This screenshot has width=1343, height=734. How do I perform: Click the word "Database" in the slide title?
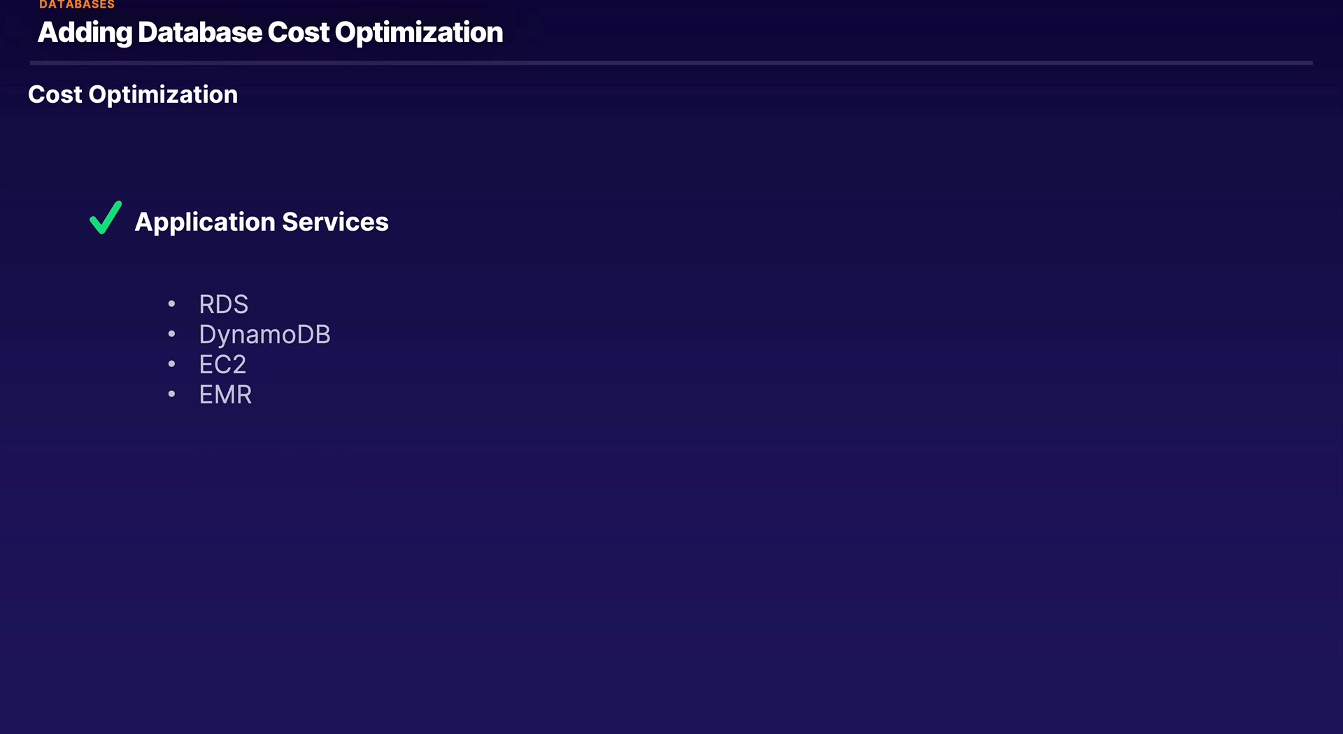click(x=200, y=33)
